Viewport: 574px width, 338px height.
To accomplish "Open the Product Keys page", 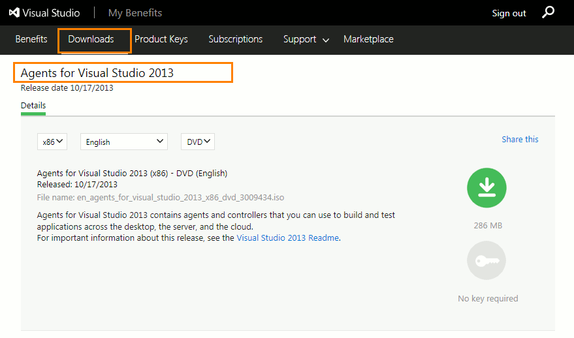I will (x=161, y=39).
